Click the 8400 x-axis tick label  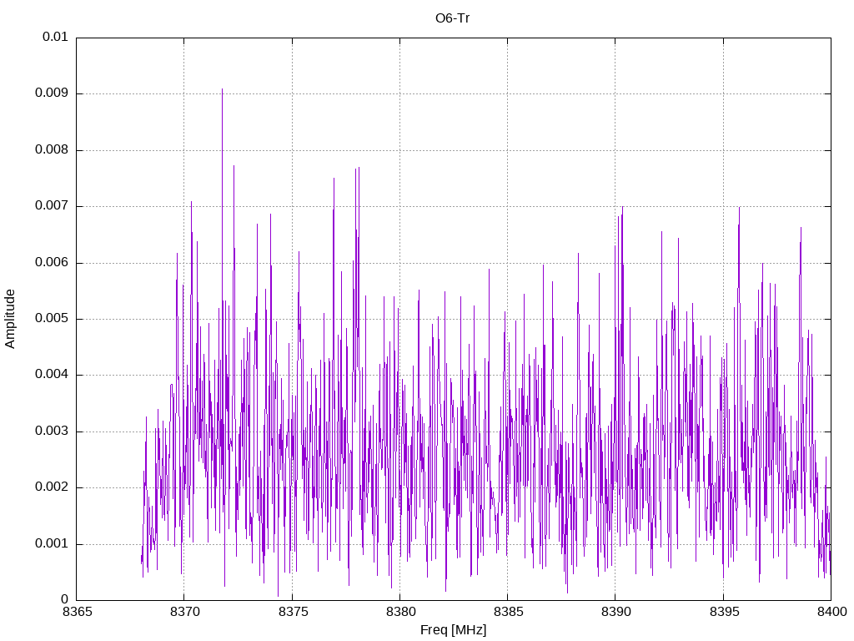click(x=831, y=612)
